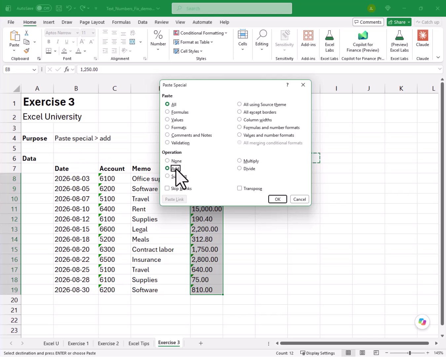
Task: Toggle AutoSave switch
Action: click(x=44, y=8)
